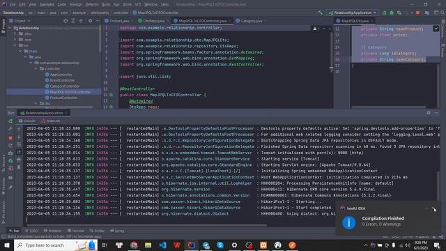Collapse the Relationship root node
The image size is (446, 251).
10,28
